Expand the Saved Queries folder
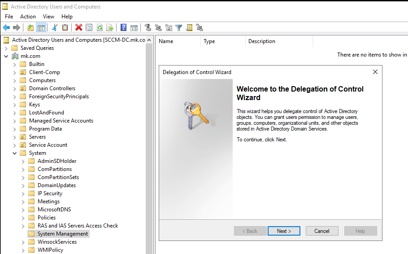The image size is (408, 254). click(6, 48)
